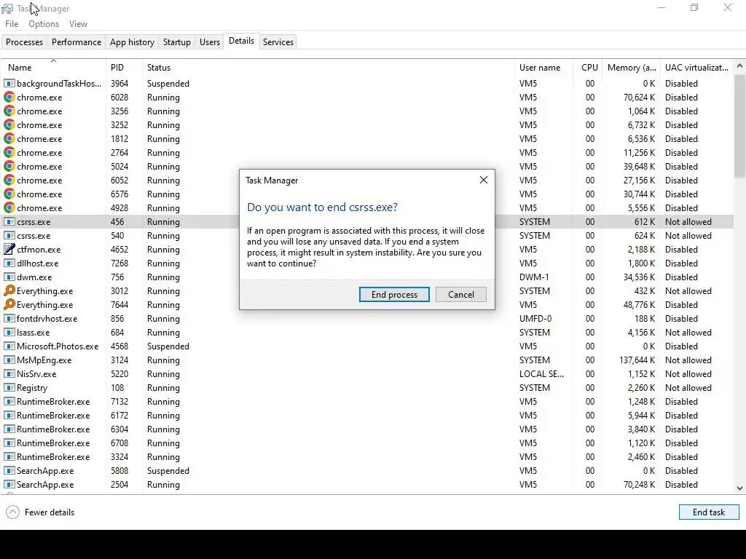Switch to the Startup tab
Image resolution: width=746 pixels, height=559 pixels.
pyautogui.click(x=177, y=41)
